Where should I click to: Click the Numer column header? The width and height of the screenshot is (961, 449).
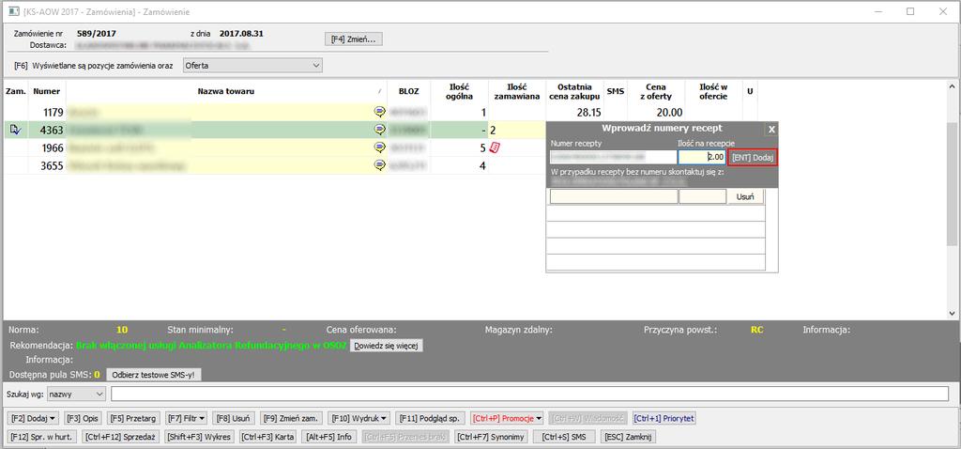47,91
